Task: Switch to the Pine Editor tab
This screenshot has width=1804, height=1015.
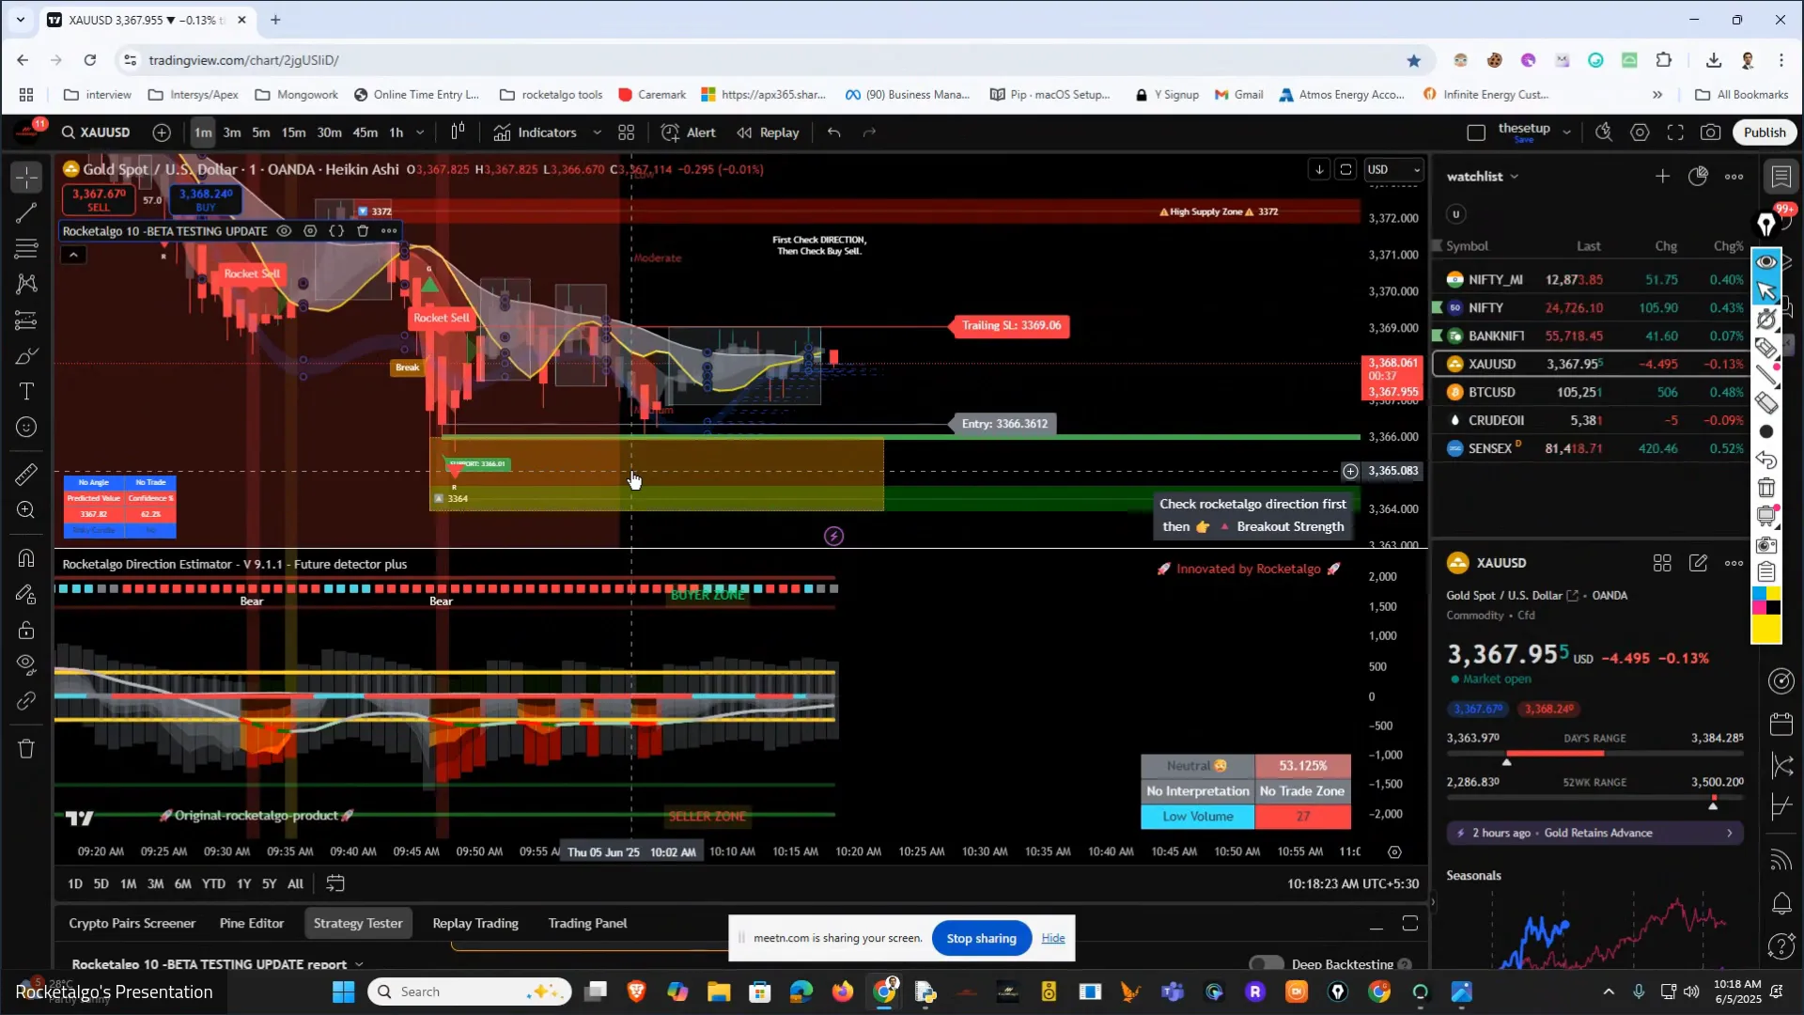Action: click(x=252, y=924)
